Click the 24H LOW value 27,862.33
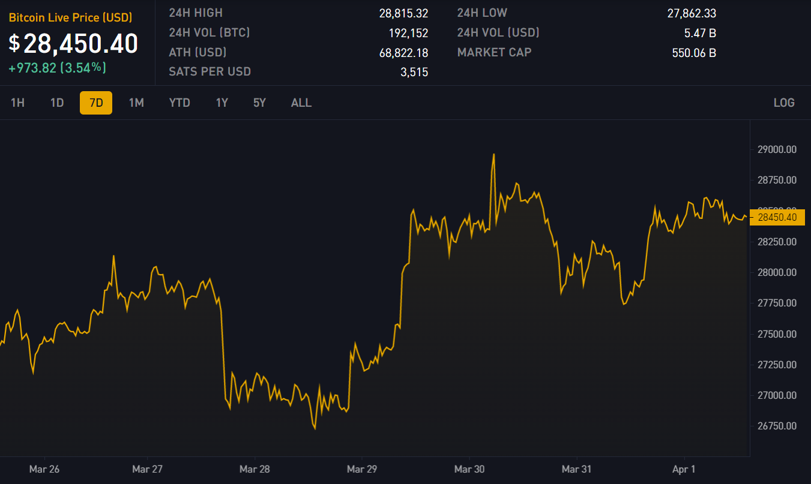 point(692,13)
